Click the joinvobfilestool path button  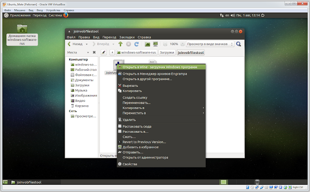pos(190,52)
